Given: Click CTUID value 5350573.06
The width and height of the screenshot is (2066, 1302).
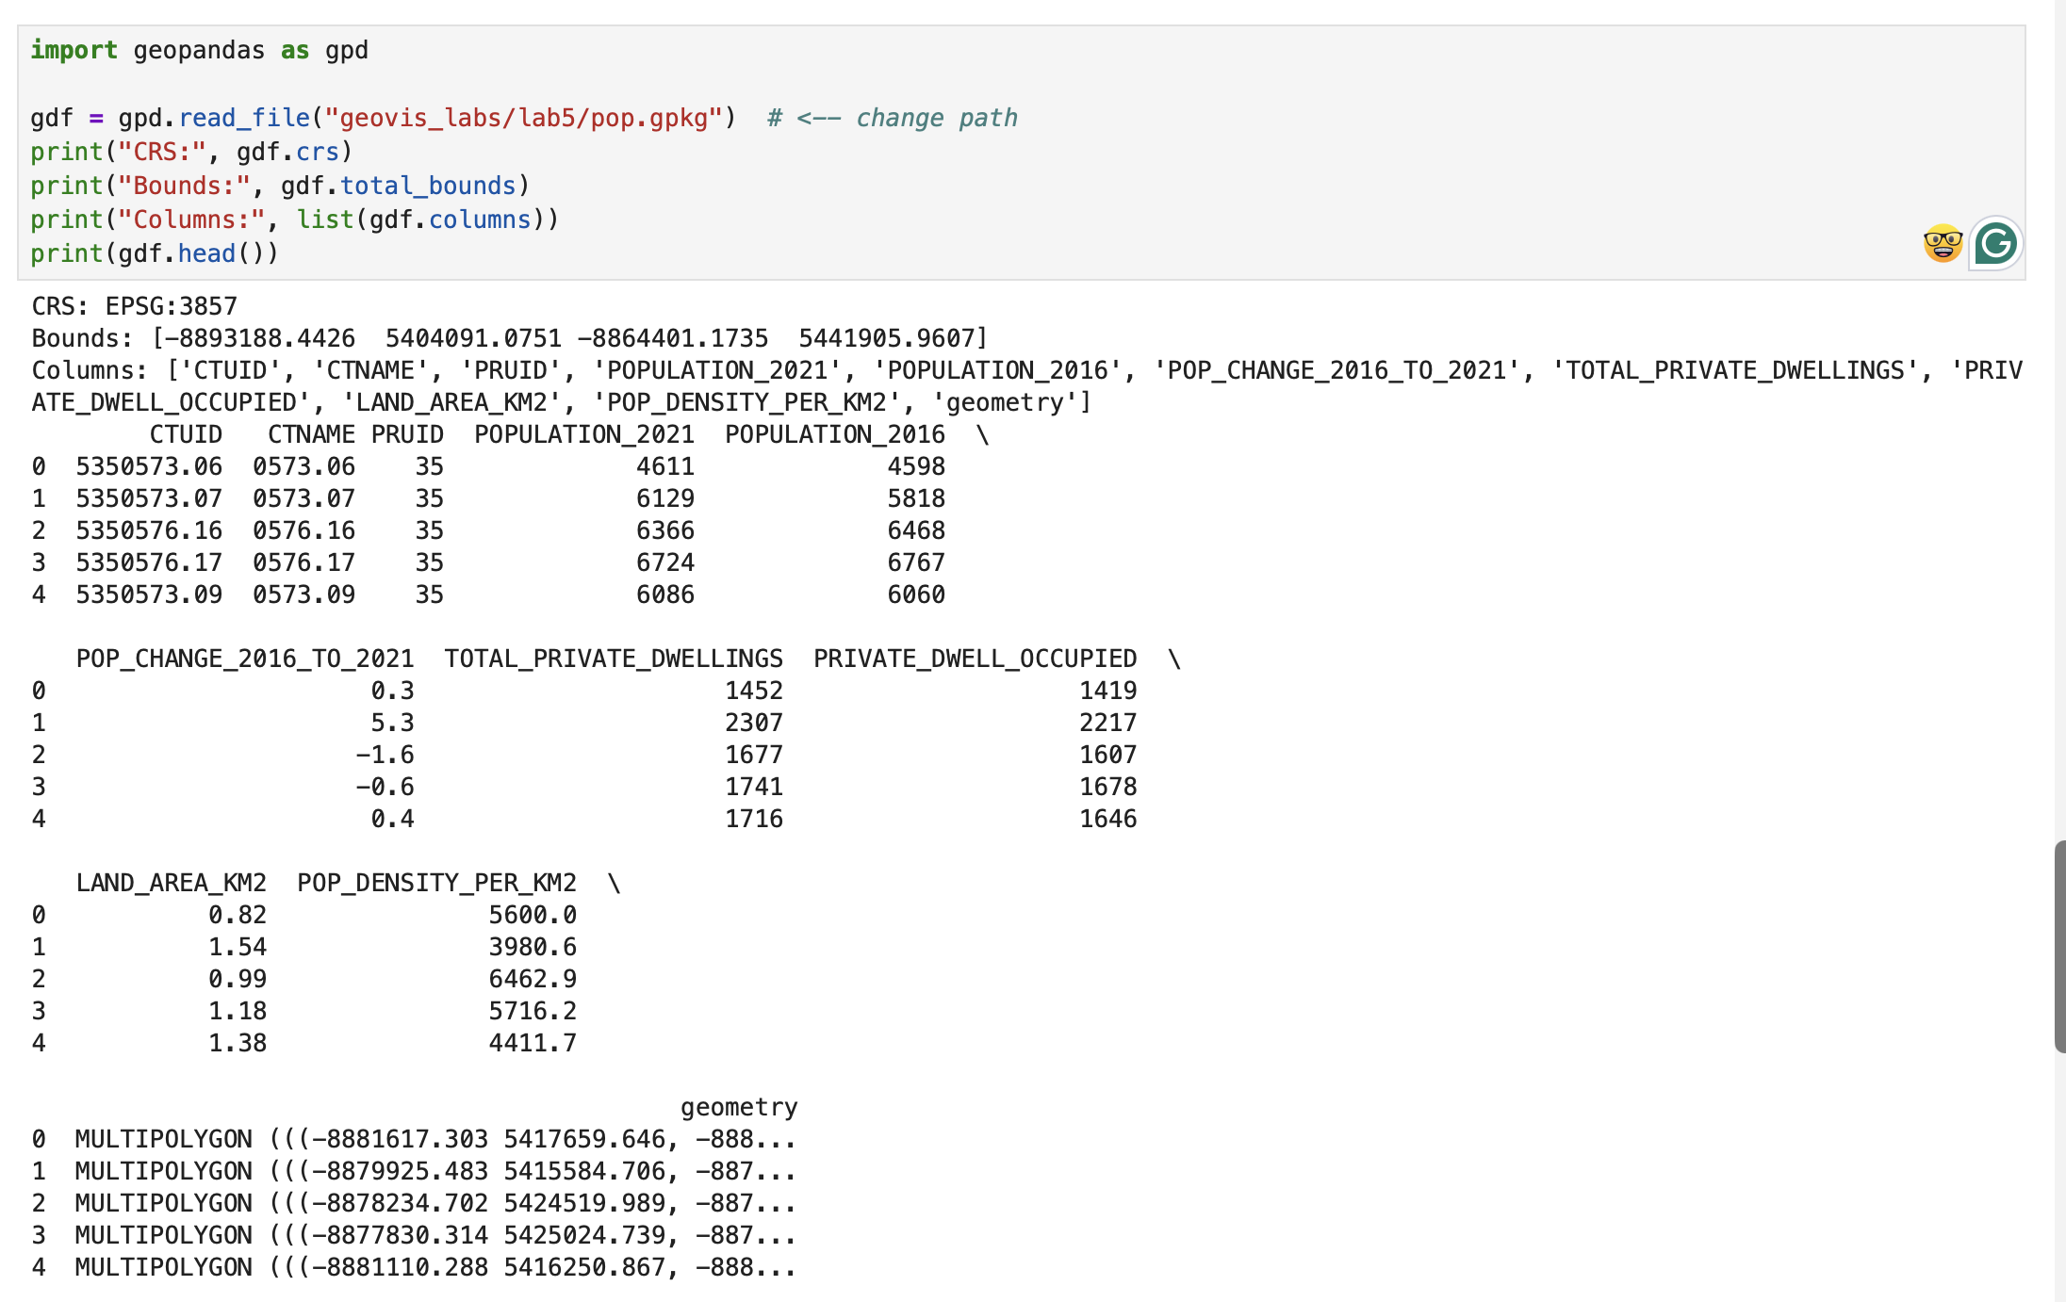Looking at the screenshot, I should click(149, 466).
